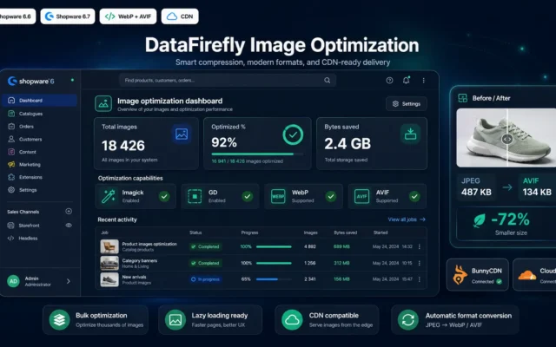This screenshot has width=556, height=347.
Task: Click the CDN compatible cloud icon
Action: pyautogui.click(x=292, y=320)
